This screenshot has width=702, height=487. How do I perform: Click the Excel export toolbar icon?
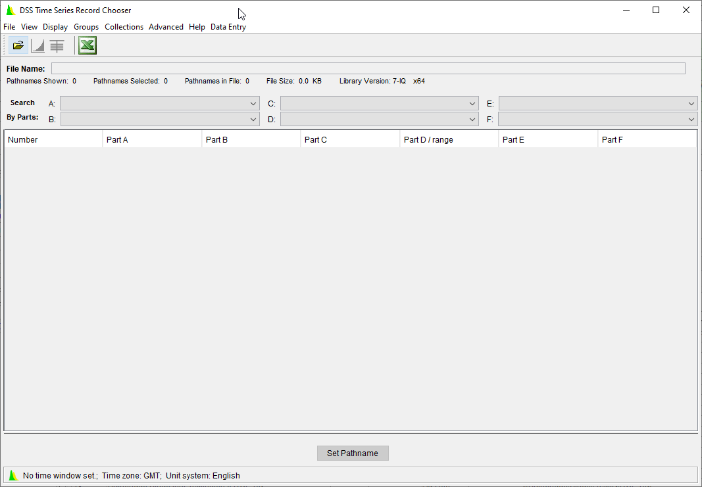88,45
